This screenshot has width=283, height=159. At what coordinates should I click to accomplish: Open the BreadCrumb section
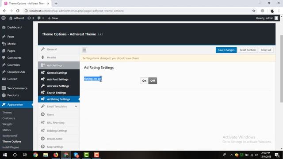pos(59,139)
